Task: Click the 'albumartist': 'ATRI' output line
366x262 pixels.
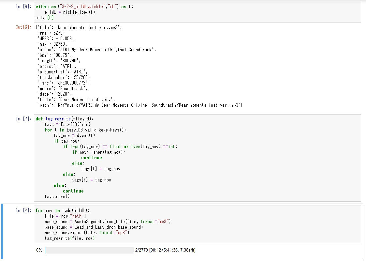Action: pos(63,72)
